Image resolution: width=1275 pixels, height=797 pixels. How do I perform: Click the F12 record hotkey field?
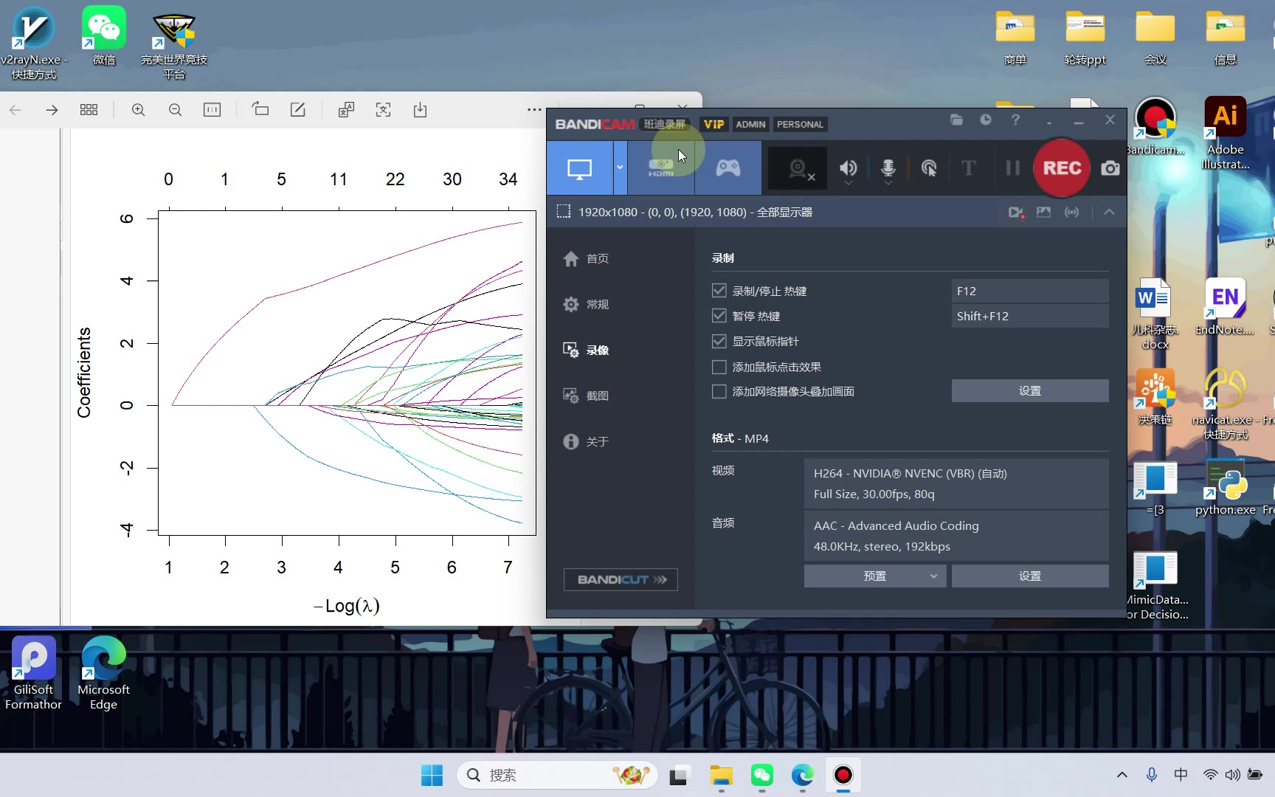coord(1029,291)
